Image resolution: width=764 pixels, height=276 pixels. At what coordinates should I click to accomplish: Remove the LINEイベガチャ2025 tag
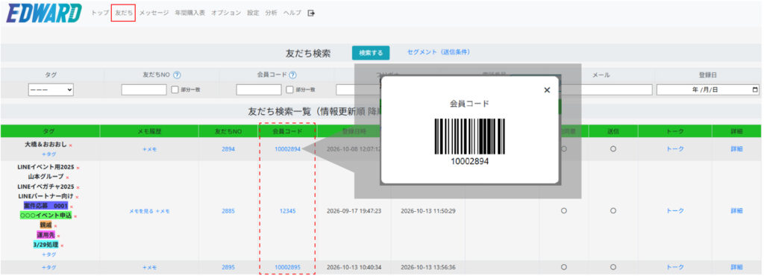(78, 187)
